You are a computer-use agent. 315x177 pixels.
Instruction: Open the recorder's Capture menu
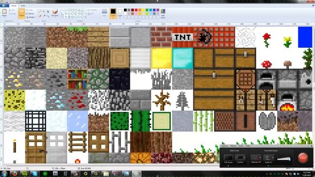coord(224,146)
